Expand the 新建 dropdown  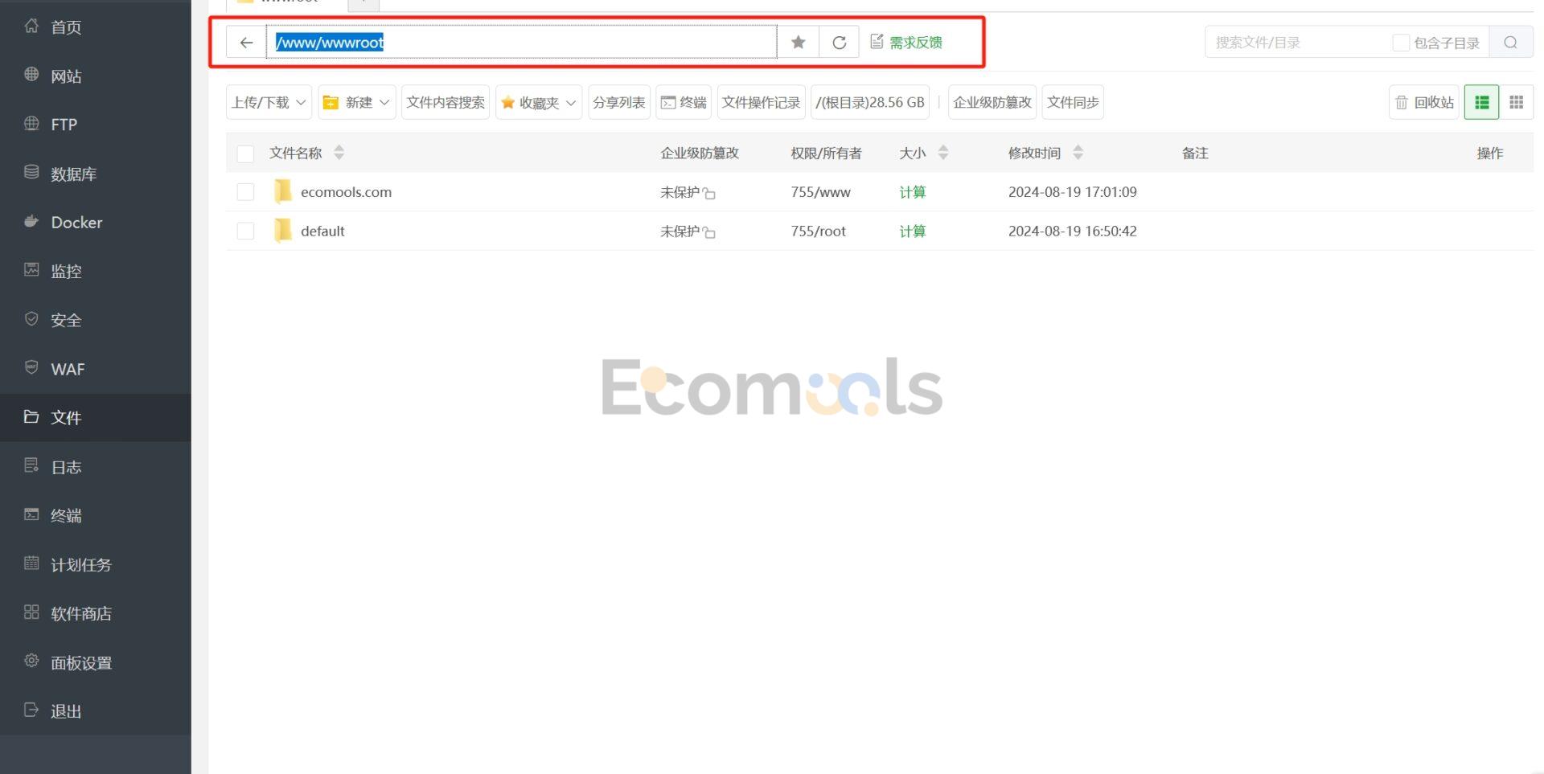click(356, 102)
